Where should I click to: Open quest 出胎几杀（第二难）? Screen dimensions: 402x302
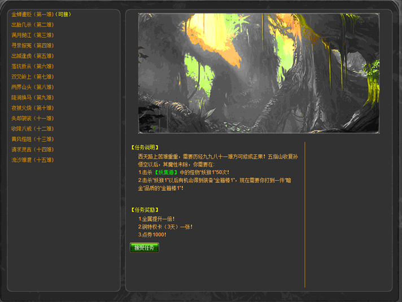click(33, 25)
